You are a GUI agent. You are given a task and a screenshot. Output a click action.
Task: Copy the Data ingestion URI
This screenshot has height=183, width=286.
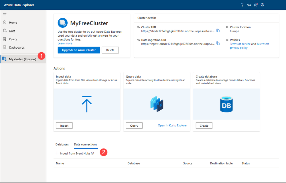pos(218,43)
